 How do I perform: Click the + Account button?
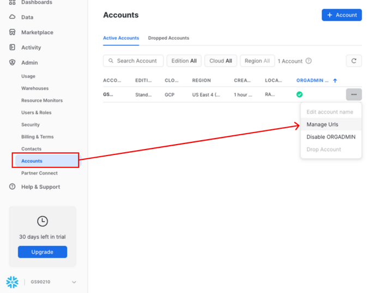342,15
